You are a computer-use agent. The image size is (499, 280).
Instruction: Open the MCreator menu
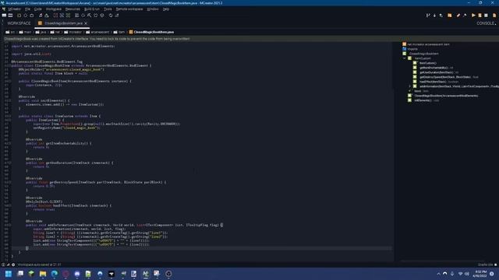click(x=14, y=9)
